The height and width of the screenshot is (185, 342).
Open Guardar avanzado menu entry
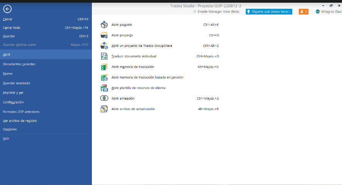(x=46, y=83)
